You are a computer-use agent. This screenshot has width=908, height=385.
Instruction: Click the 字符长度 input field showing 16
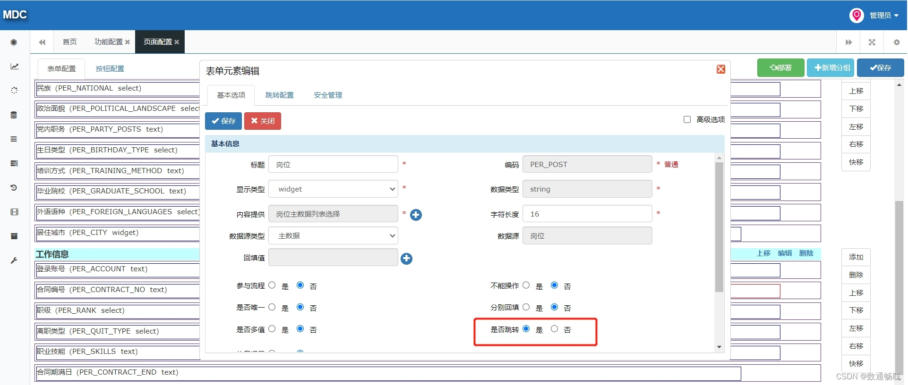coord(587,214)
